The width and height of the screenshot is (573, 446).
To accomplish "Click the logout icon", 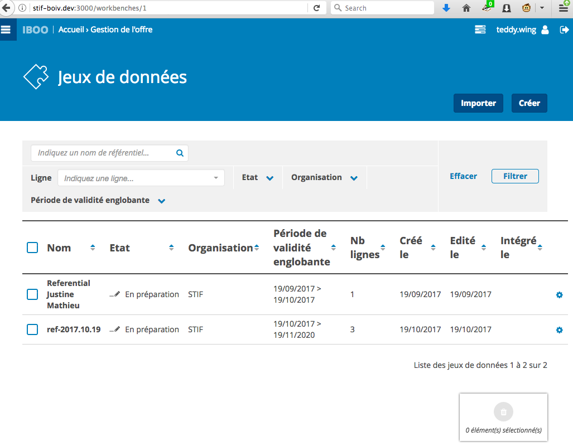I will coord(564,30).
